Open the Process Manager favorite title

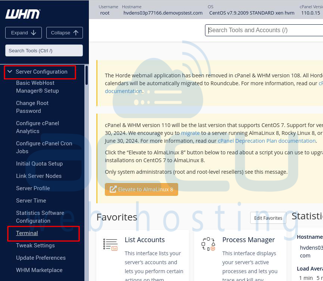click(248, 240)
